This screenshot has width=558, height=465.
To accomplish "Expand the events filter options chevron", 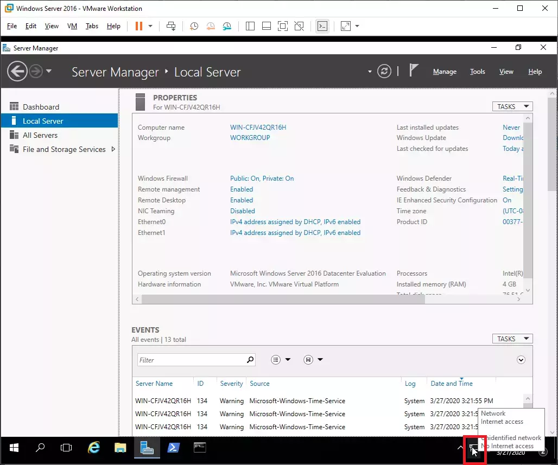I will (521, 360).
